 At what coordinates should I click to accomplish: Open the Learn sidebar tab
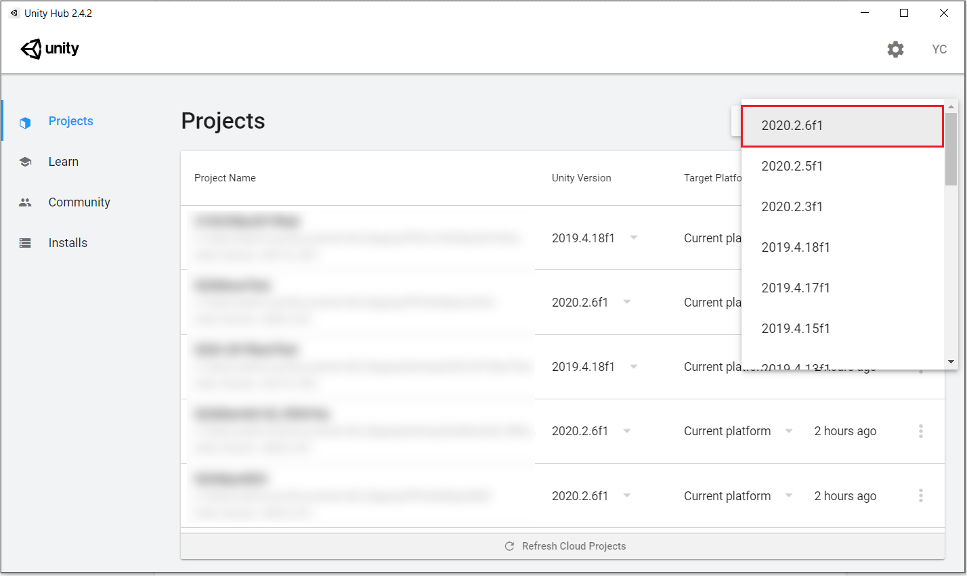tap(64, 162)
